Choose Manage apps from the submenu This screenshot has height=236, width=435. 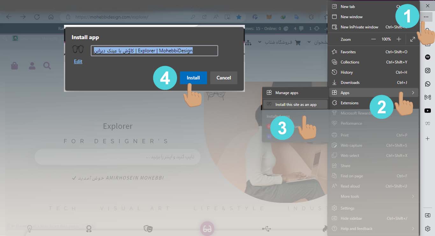[287, 93]
